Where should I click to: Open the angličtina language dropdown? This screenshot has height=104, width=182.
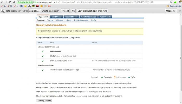coord(35,11)
